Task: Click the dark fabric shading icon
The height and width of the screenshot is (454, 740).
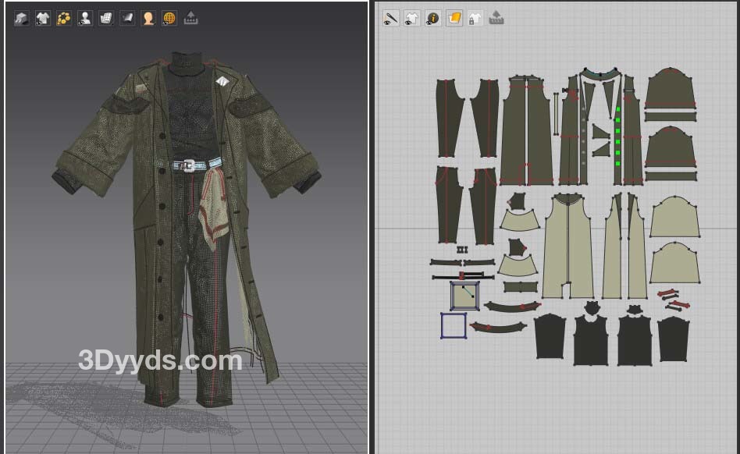Action: tap(127, 18)
